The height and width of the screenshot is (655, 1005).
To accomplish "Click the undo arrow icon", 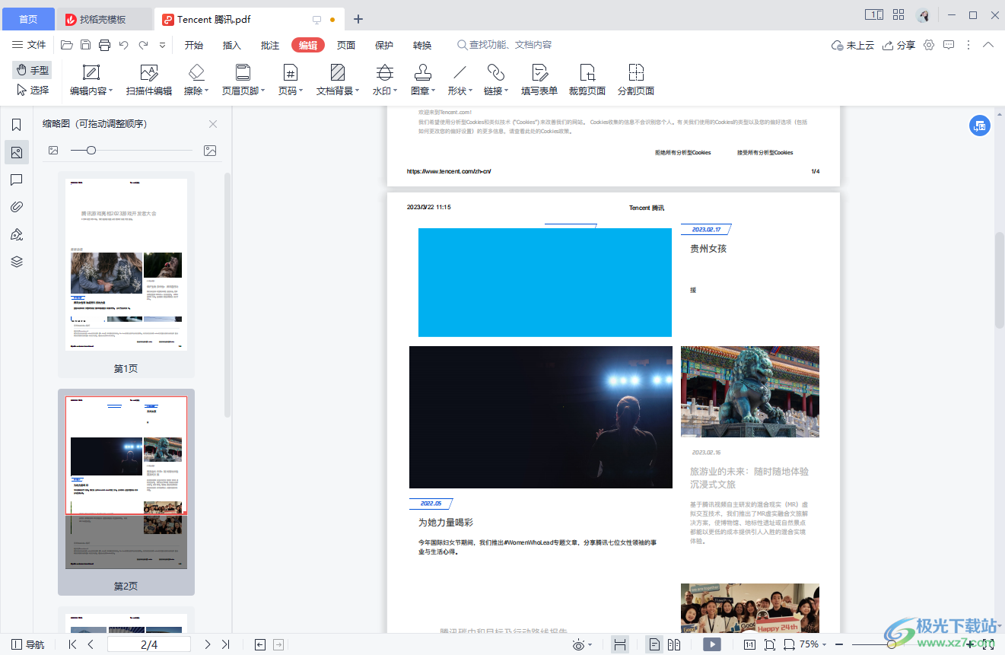I will pos(124,45).
